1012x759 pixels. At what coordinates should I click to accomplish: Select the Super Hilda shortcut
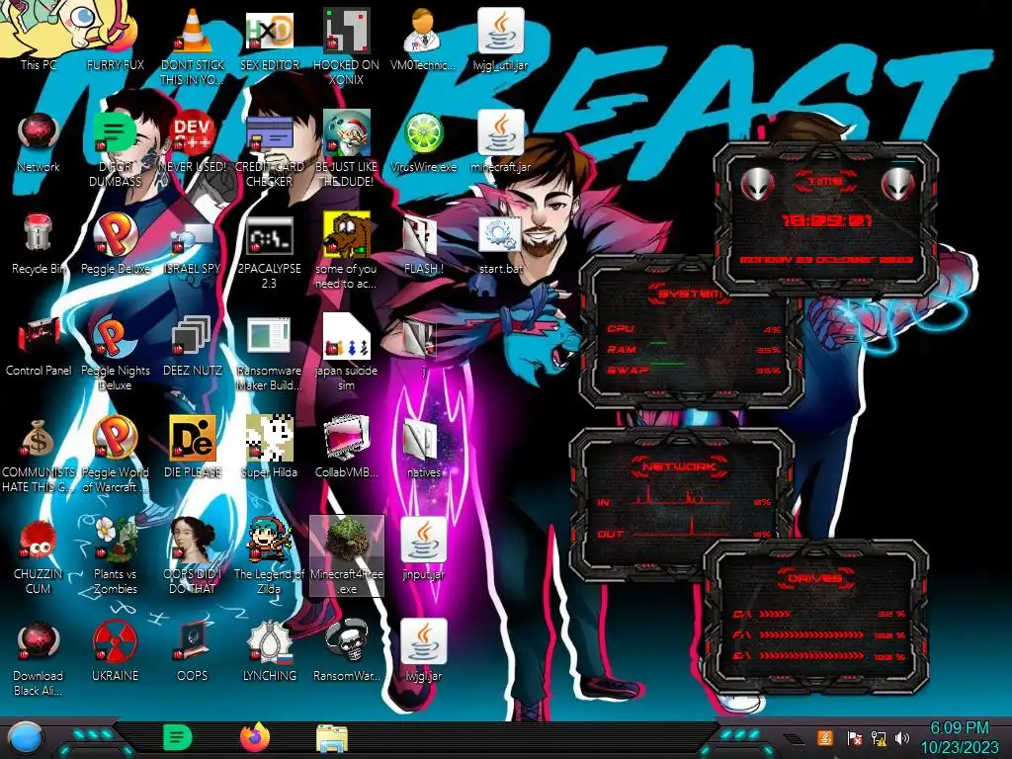(x=269, y=447)
